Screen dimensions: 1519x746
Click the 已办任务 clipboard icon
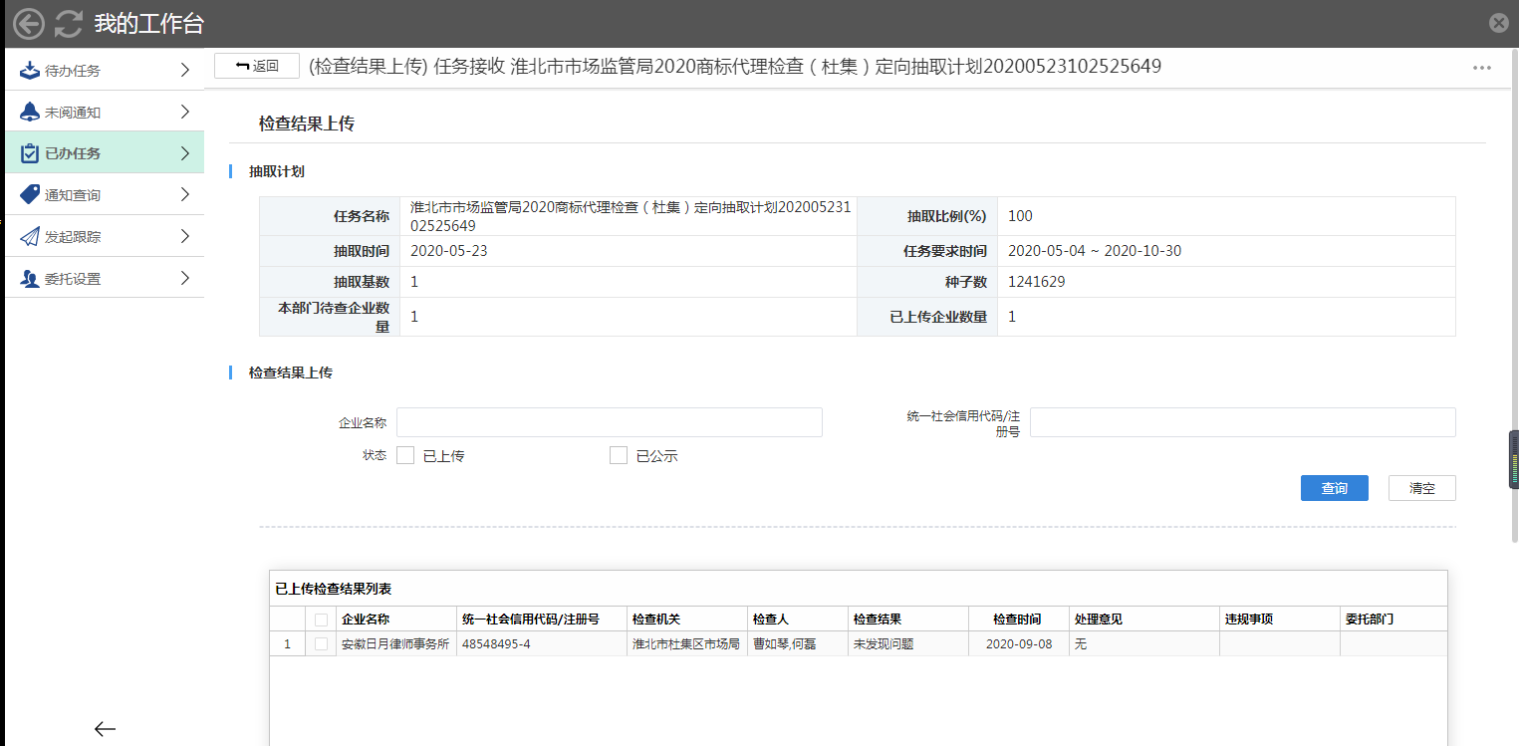pyautogui.click(x=30, y=153)
